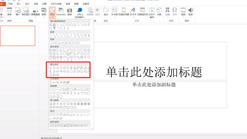
Task: Select the plus sign equation shape
Action: coord(51,82)
